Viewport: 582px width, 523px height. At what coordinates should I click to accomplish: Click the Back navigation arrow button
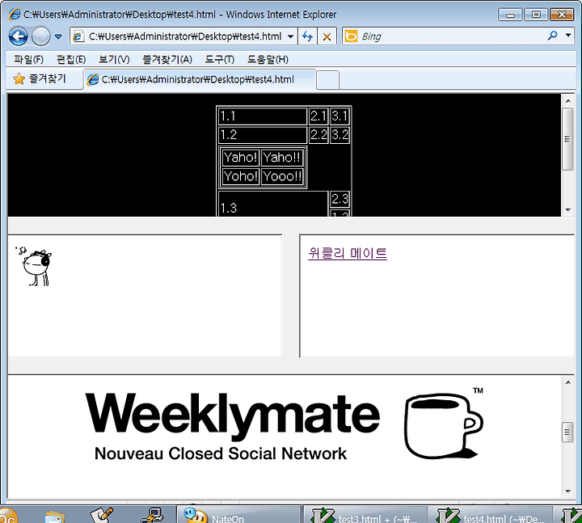(x=18, y=36)
